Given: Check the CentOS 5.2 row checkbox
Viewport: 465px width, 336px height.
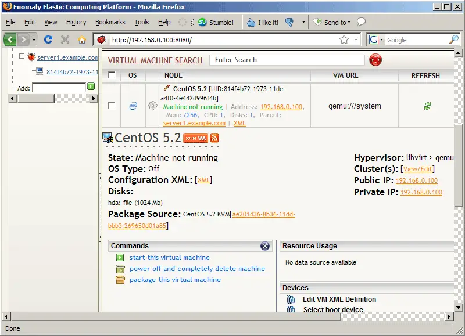Looking at the screenshot, I should tap(112, 106).
